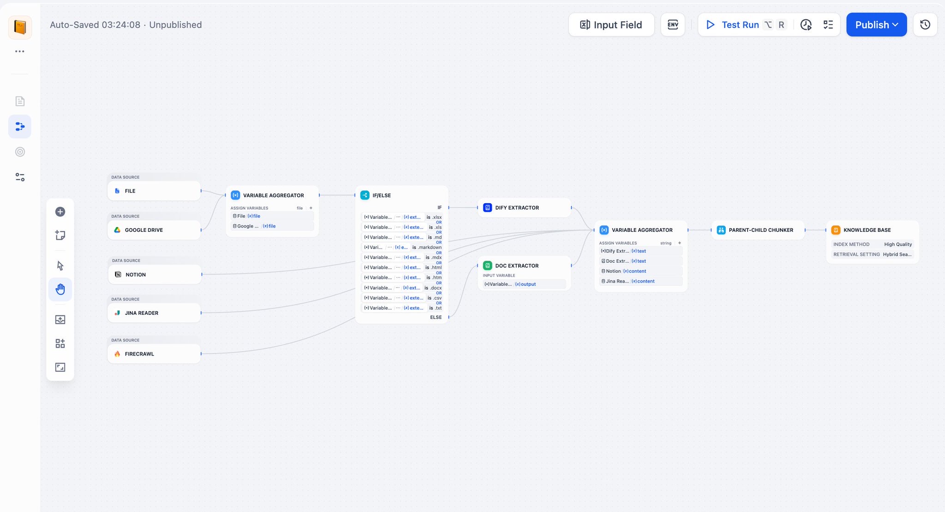Click the organize nodes icon

pyautogui.click(x=60, y=343)
